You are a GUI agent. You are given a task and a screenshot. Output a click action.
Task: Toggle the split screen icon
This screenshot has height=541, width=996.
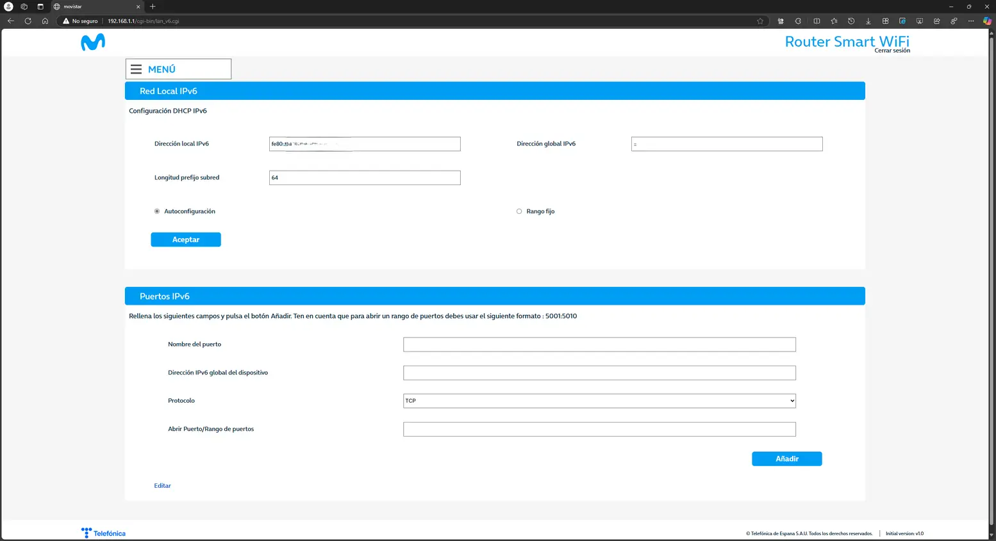[817, 21]
